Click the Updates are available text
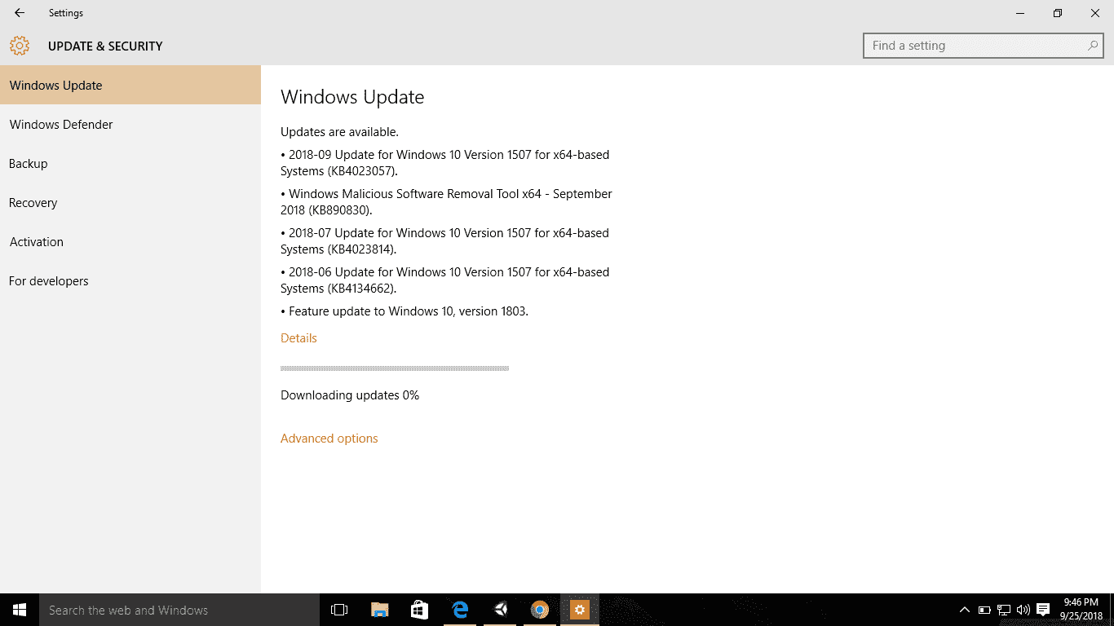Image resolution: width=1114 pixels, height=626 pixels. click(339, 131)
